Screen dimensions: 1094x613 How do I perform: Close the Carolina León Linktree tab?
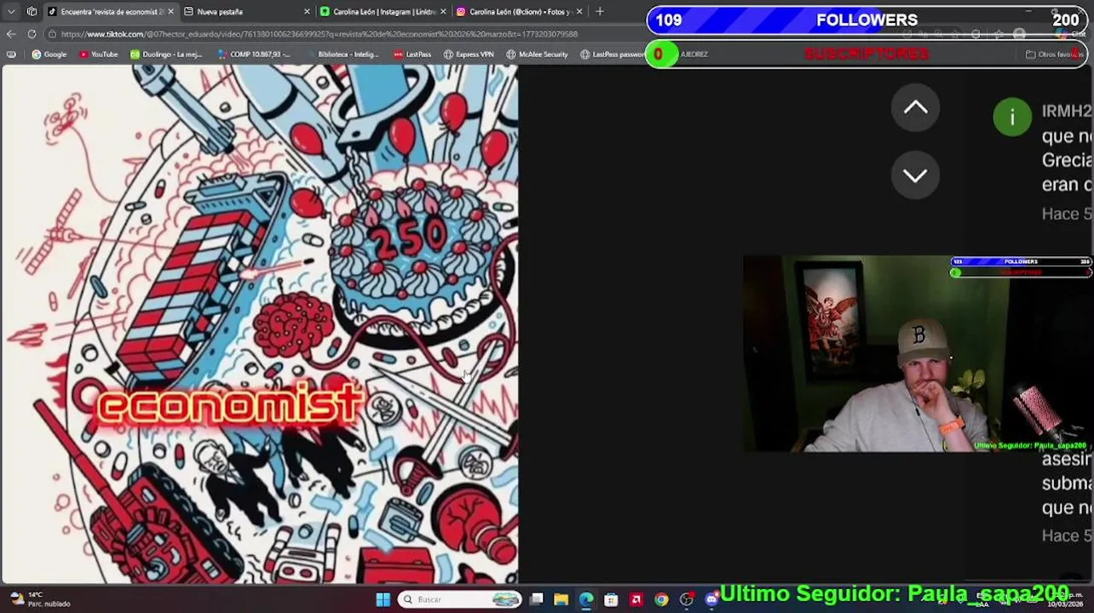tap(443, 12)
